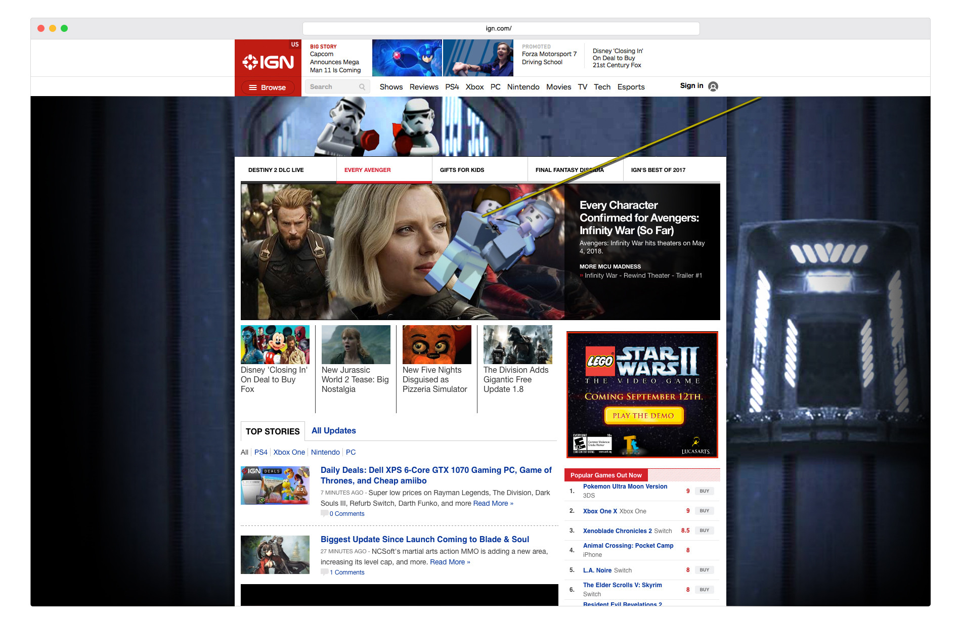Click Buy for Elder Scrolls V: Skyrim
Screen dimensions: 961x618
point(704,590)
